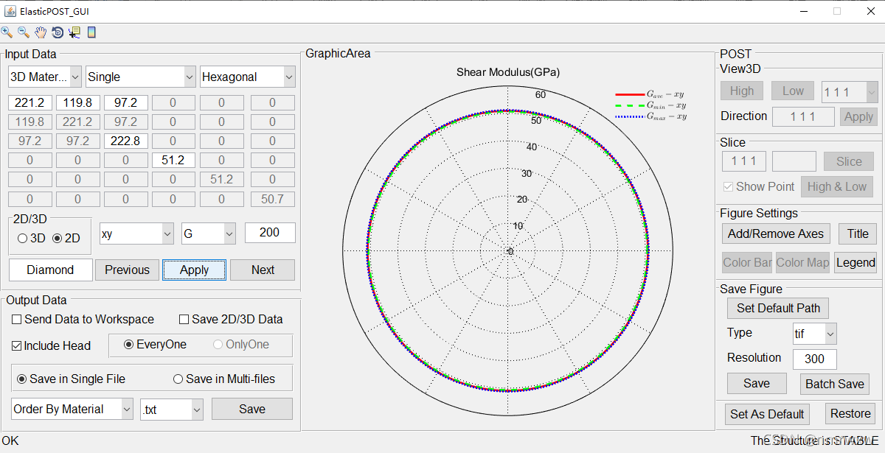Click Save in Output Data panel
Image resolution: width=885 pixels, height=453 pixels.
252,409
